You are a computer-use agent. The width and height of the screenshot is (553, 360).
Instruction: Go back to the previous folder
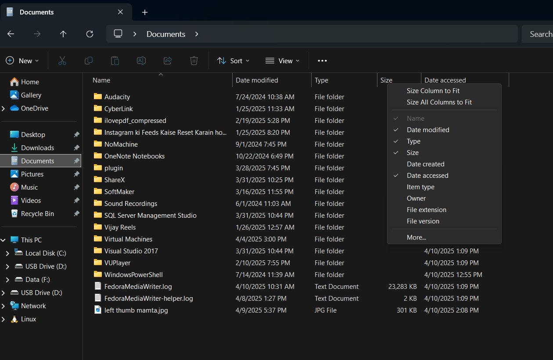pyautogui.click(x=11, y=34)
